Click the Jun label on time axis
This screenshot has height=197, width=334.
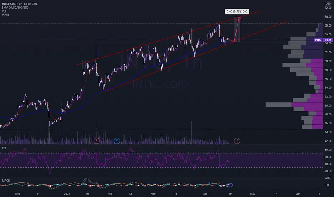point(298,194)
